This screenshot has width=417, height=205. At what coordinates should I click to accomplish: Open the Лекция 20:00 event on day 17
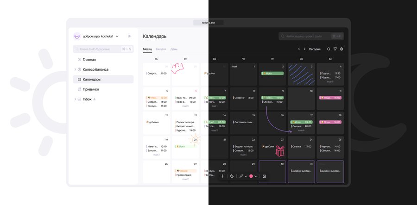pos(301,126)
